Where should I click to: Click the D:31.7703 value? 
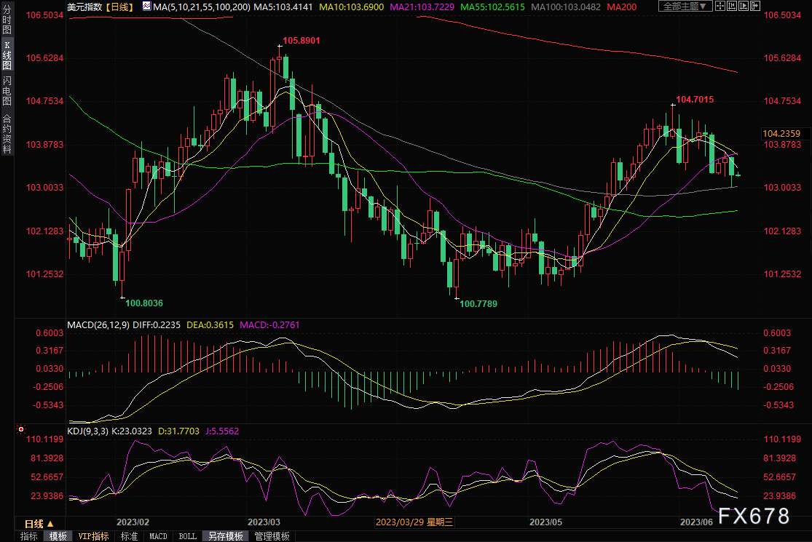click(x=178, y=431)
